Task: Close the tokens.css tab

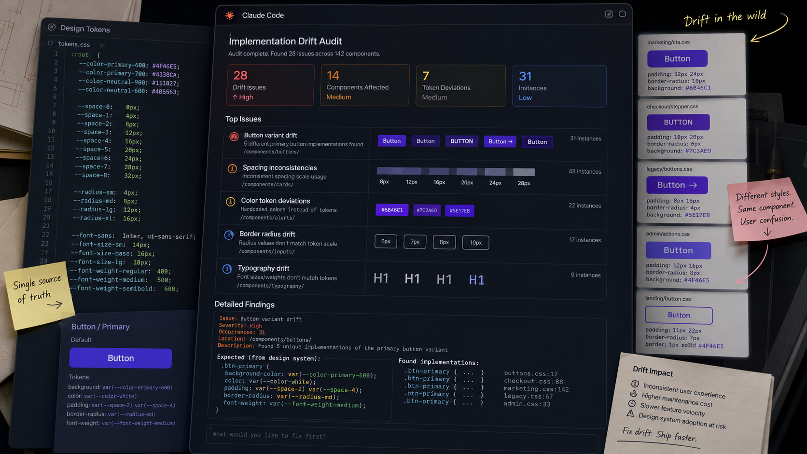Action: [x=101, y=45]
